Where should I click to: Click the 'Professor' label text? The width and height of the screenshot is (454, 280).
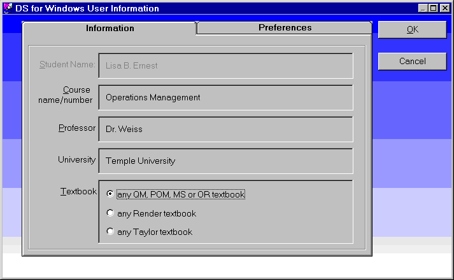coord(76,128)
